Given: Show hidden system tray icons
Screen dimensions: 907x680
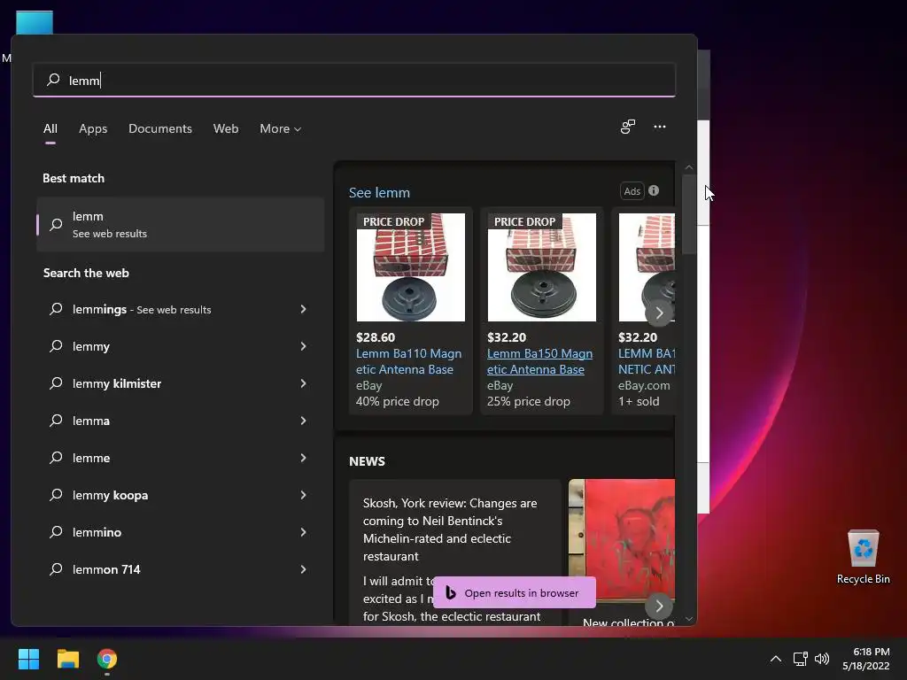Looking at the screenshot, I should [776, 659].
